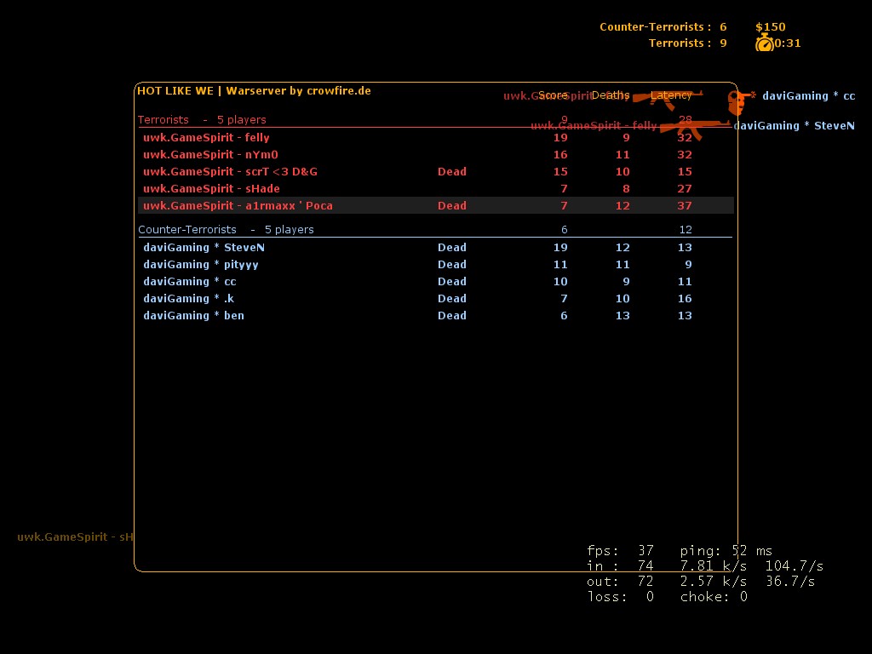This screenshot has width=872, height=654.
Task: Click player daviGaming * pityyy
Action: (200, 264)
